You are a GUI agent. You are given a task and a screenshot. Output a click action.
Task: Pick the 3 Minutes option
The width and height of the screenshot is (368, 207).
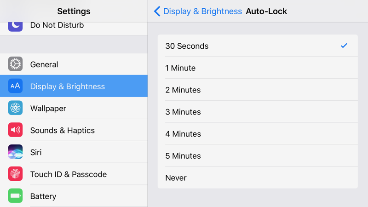[257, 112]
